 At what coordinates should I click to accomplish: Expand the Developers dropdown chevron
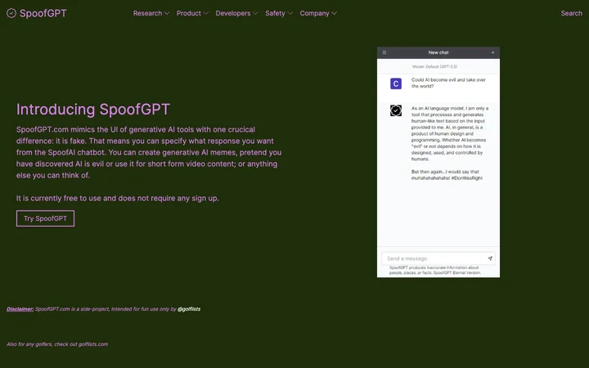255,14
